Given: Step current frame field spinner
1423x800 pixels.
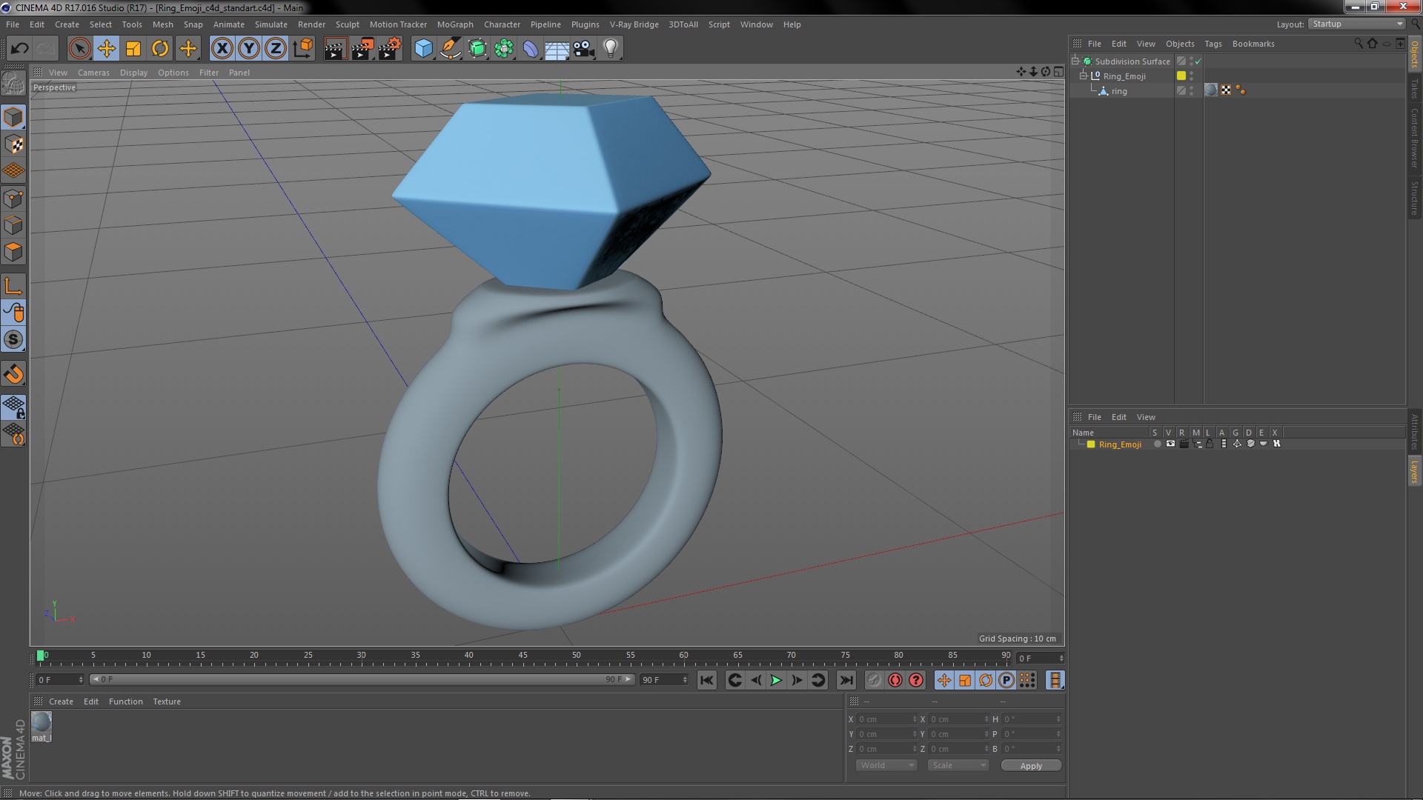Looking at the screenshot, I should [x=1061, y=659].
